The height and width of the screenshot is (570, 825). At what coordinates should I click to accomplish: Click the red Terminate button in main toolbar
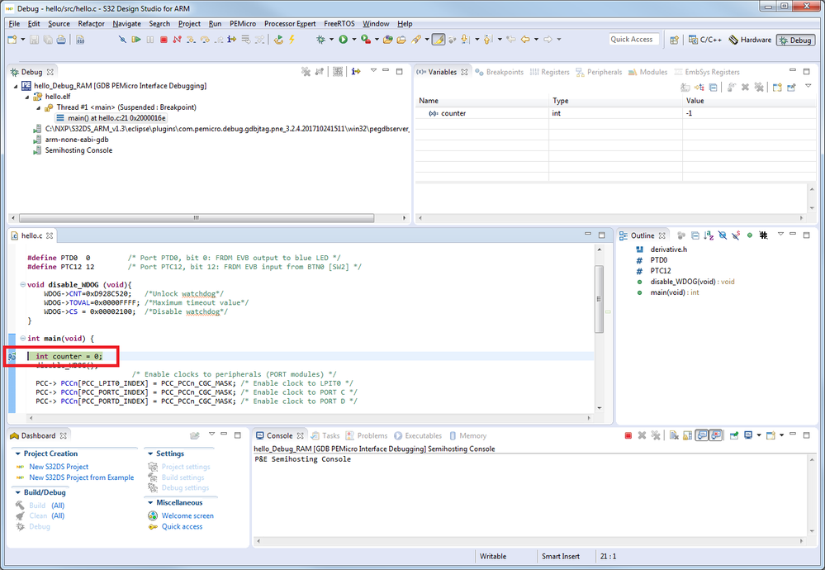(x=164, y=40)
